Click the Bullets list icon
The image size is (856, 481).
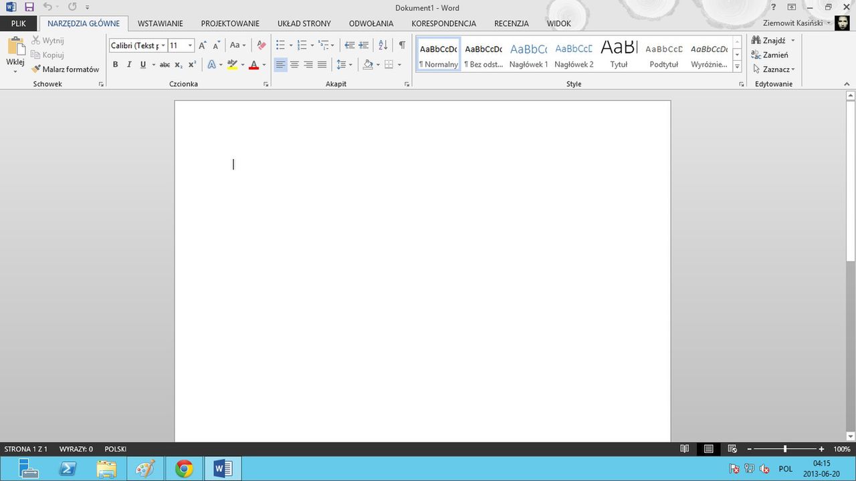280,45
